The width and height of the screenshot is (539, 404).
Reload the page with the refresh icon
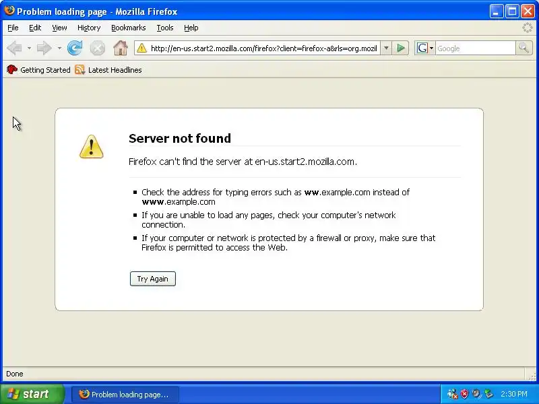(75, 48)
